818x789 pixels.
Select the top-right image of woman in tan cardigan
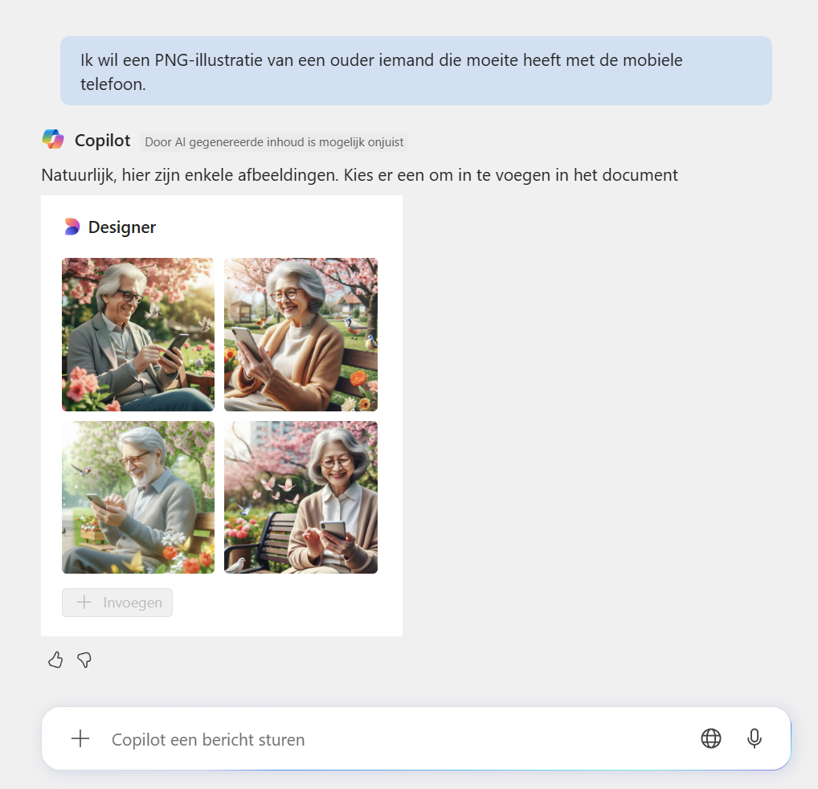pyautogui.click(x=301, y=334)
